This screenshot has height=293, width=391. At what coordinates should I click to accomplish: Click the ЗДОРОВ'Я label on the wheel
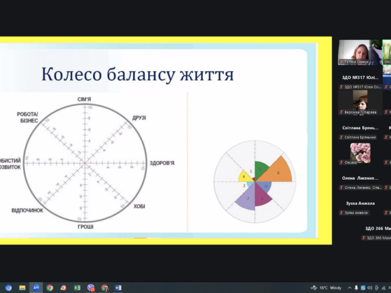coord(162,163)
